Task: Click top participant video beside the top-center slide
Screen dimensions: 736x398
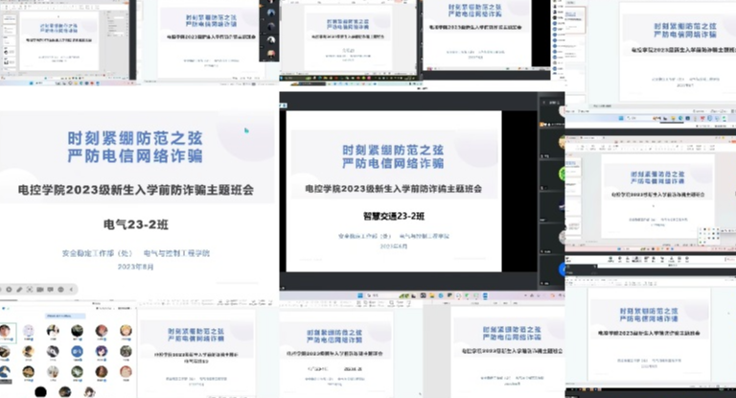Action: [271, 14]
